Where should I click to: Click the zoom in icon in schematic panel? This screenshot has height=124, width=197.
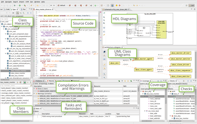coord(104,17)
